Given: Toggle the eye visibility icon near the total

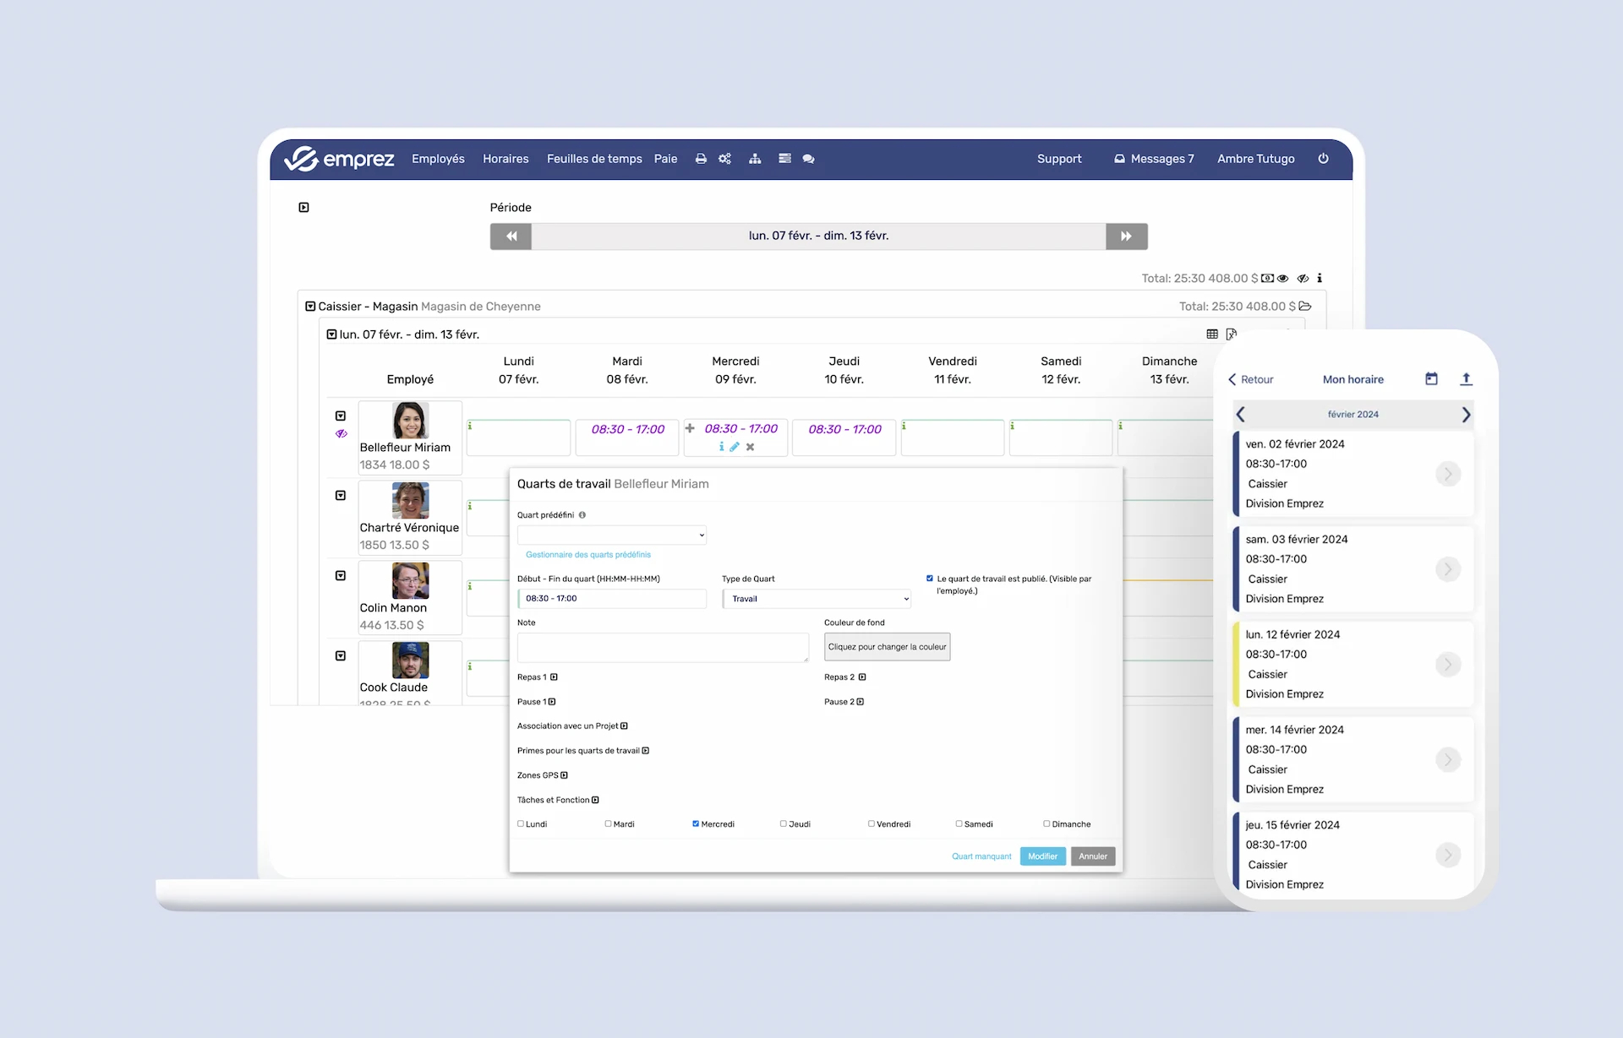Looking at the screenshot, I should point(1283,278).
